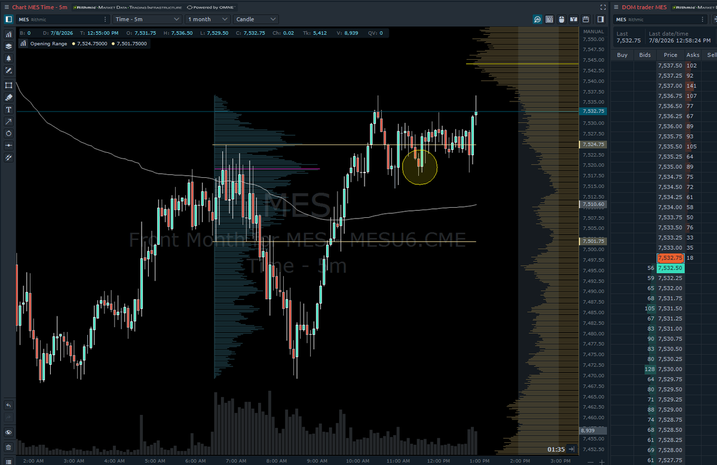Click the Buy column header in DOM
Viewport: 717px width, 465px height.
tap(622, 55)
